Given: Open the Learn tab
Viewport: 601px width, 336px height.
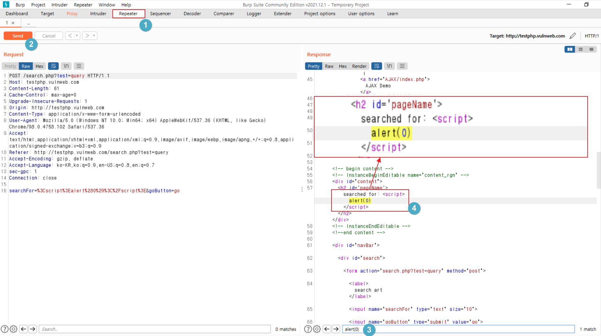Looking at the screenshot, I should click(393, 14).
